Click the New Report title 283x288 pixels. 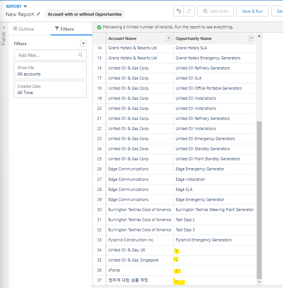point(20,14)
